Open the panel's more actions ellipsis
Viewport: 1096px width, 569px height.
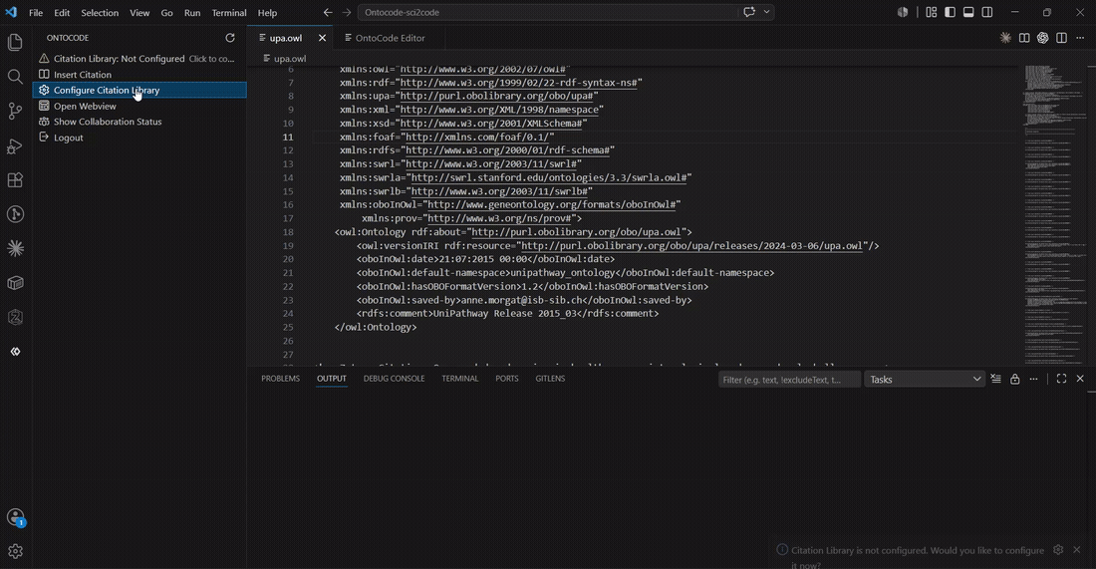[1034, 379]
